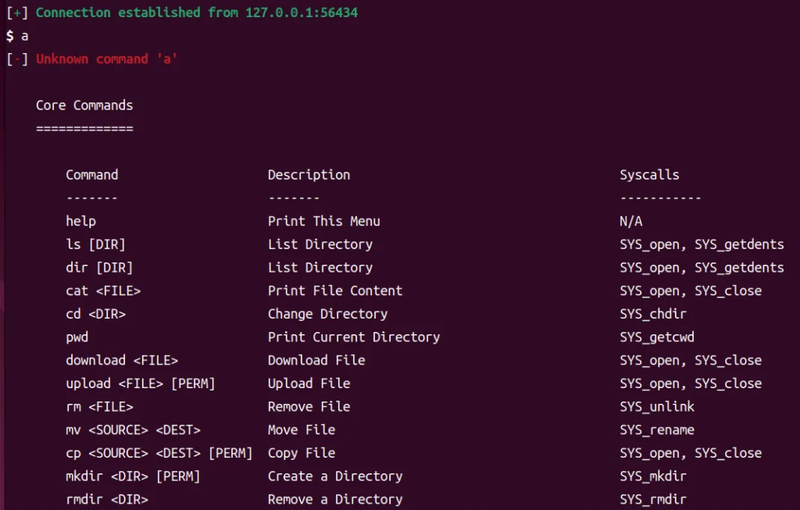This screenshot has width=800, height=510.
Task: Click the red 'Unknown command' error message
Action: point(106,59)
